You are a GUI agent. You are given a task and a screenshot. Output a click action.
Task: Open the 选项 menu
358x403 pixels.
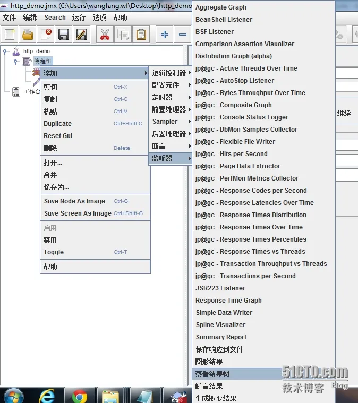pos(99,18)
